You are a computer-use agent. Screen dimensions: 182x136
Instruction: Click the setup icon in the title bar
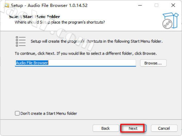point(6,5)
